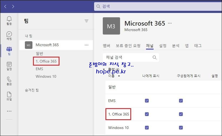
Task: Go back with the left arrow
Action: [5, 6]
